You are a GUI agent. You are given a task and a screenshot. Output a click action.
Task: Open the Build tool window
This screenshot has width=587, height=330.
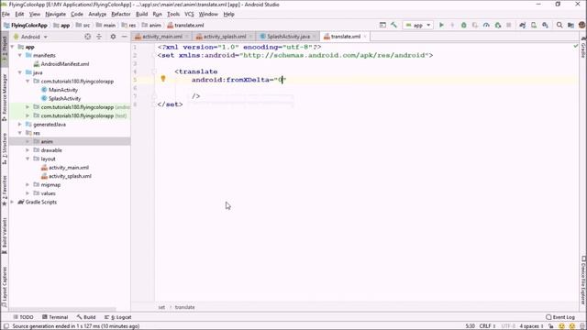click(86, 317)
